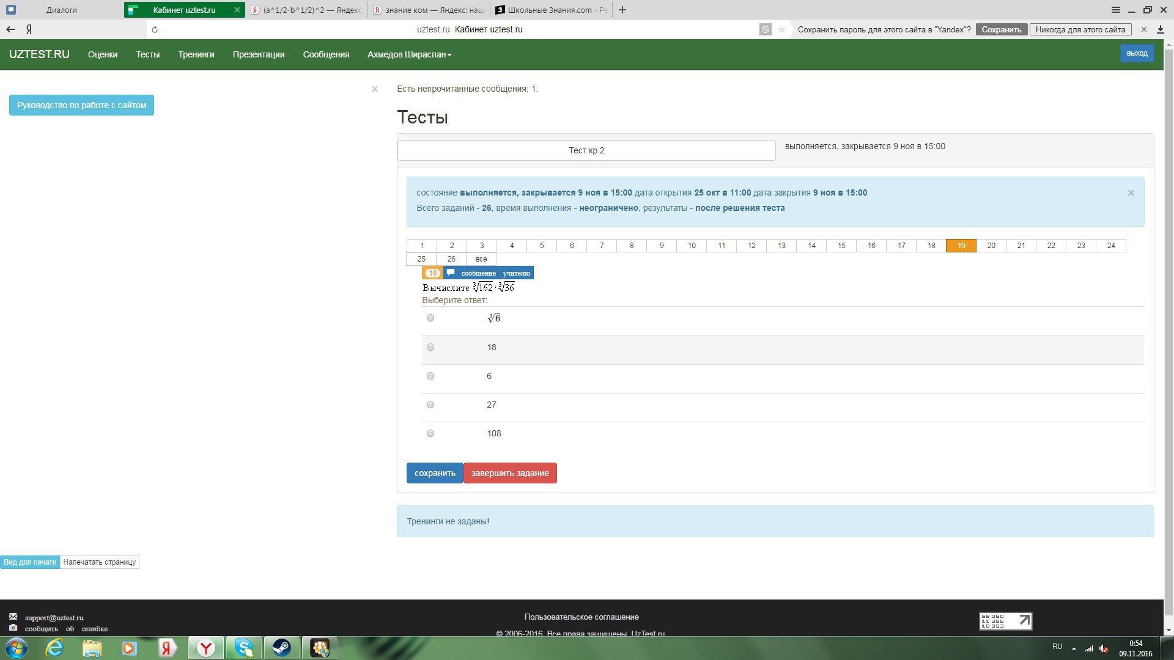Screen dimensions: 1174x660
Task: Launch Skype from the taskbar
Action: 244,647
